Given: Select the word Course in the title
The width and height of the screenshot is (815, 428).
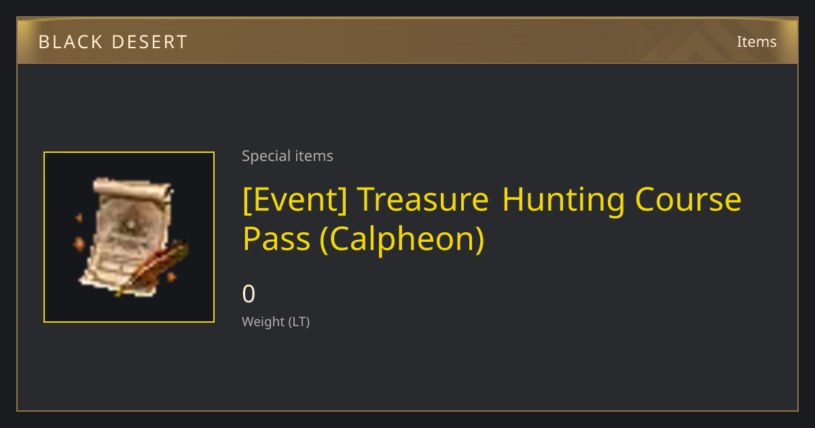Looking at the screenshot, I should click(x=688, y=200).
